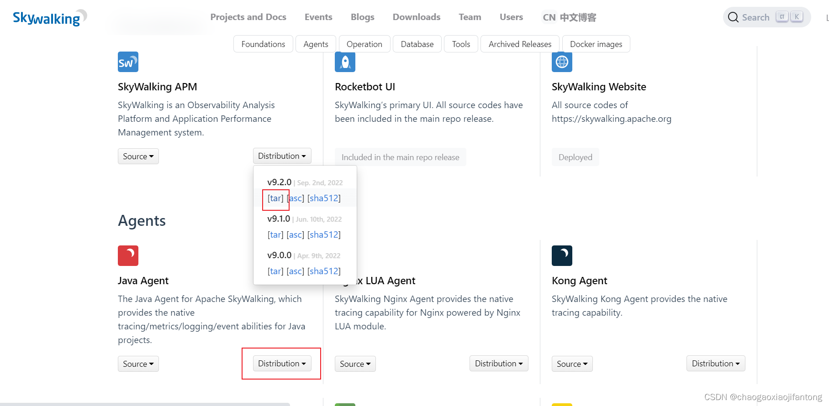Image resolution: width=829 pixels, height=406 pixels.
Task: Download v9.0.0 tar file
Action: [x=275, y=271]
